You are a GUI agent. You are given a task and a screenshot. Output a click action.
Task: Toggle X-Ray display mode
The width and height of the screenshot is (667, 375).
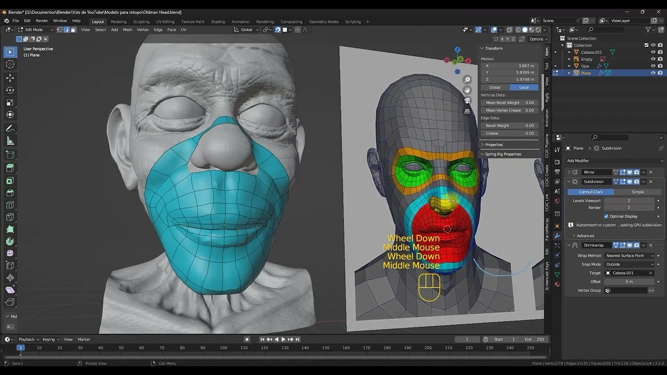coord(510,30)
